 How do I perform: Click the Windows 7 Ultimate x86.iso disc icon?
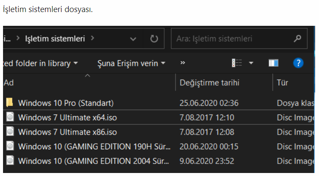10,132
